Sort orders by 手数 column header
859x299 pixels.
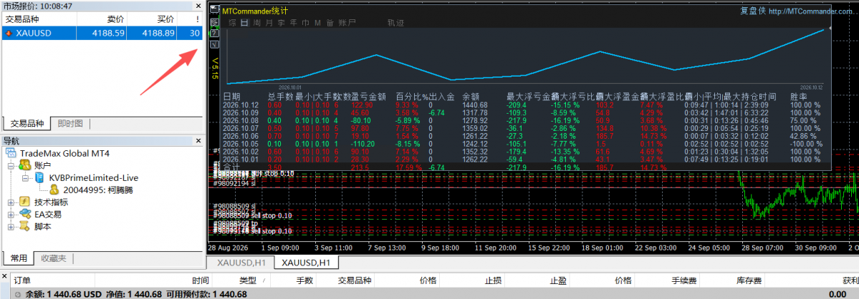coord(294,281)
